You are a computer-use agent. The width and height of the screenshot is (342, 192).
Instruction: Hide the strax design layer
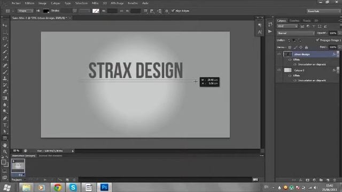[279, 54]
